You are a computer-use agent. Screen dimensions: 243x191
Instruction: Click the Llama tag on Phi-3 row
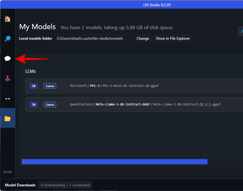50,86
